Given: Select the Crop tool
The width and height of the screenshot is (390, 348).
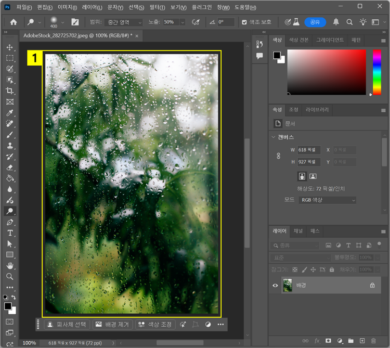Looking at the screenshot, I should point(9,91).
